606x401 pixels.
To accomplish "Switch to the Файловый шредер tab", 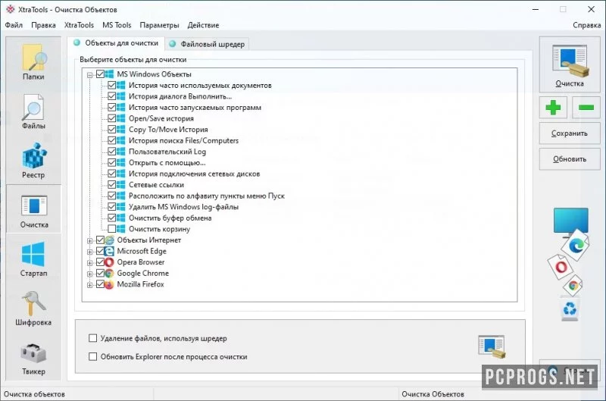I will tap(207, 44).
